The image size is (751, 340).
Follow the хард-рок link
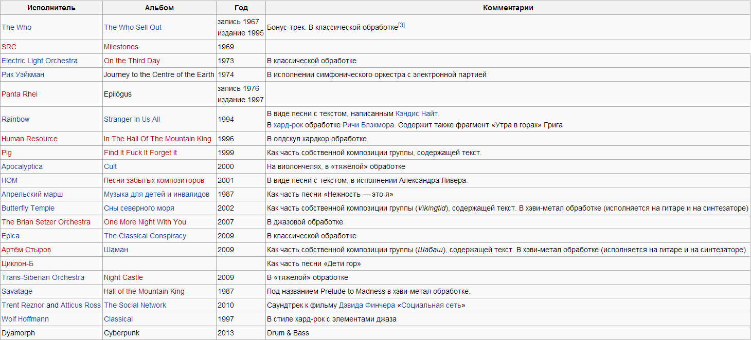point(289,125)
